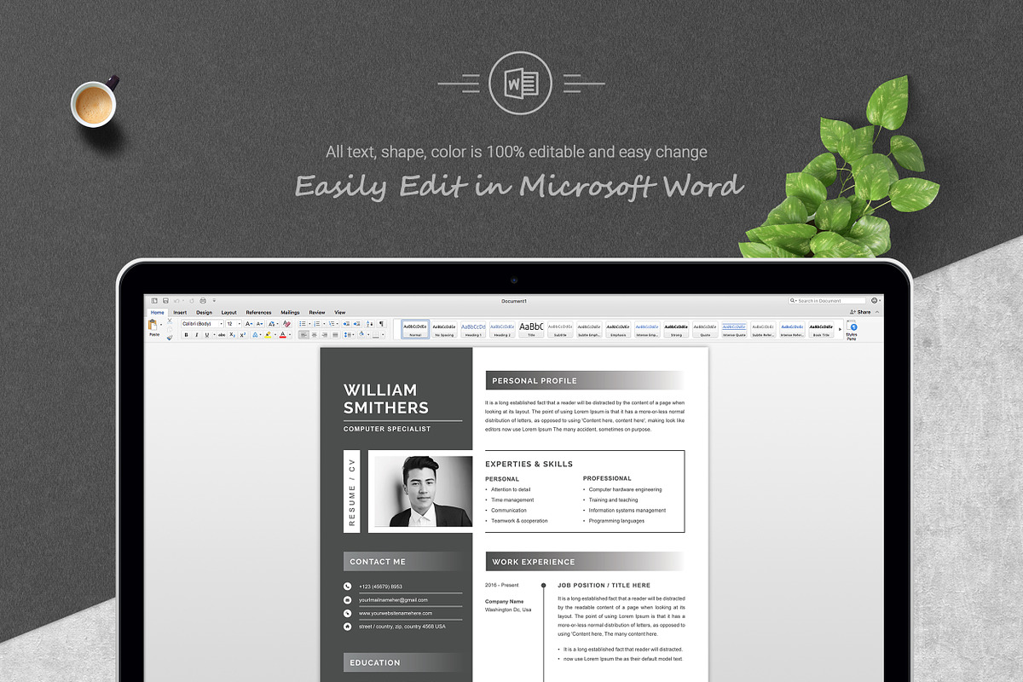The width and height of the screenshot is (1023, 682).
Task: Toggle Justify alignment
Action: (335, 335)
